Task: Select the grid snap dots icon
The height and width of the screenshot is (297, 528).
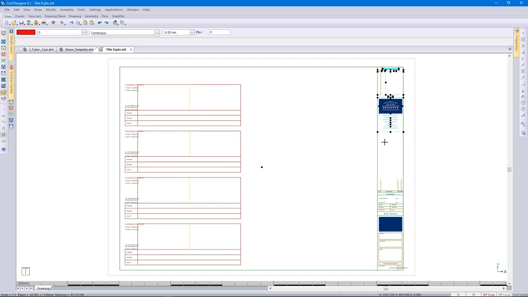Action: coord(523,71)
